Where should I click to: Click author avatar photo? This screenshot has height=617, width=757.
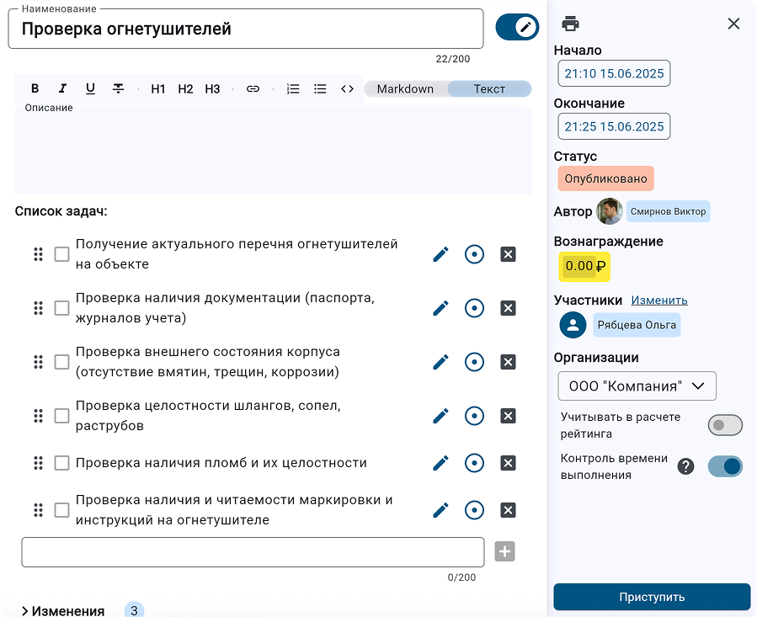click(x=610, y=211)
